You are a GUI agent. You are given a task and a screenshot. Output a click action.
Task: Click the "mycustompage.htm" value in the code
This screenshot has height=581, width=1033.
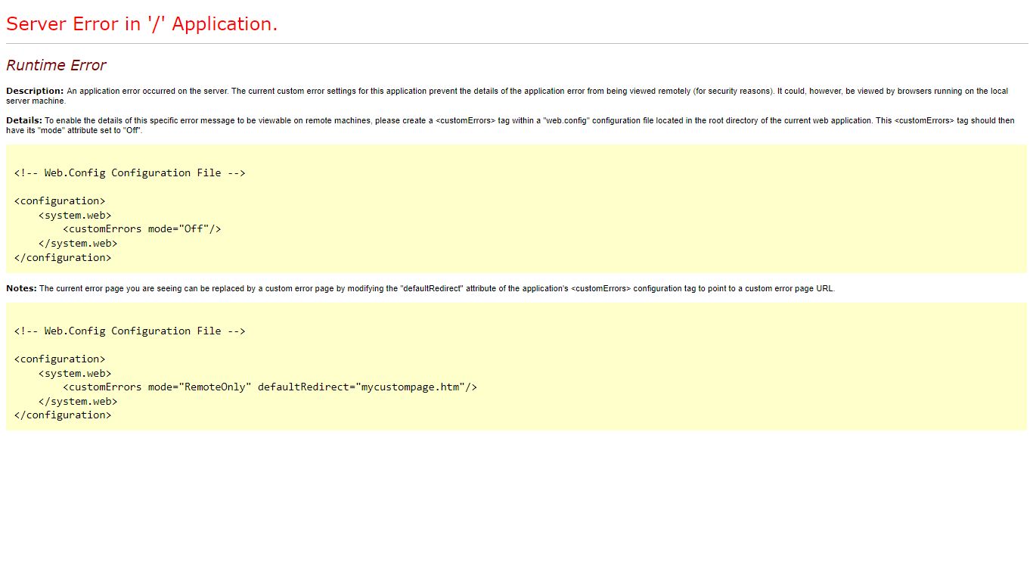[x=411, y=387]
